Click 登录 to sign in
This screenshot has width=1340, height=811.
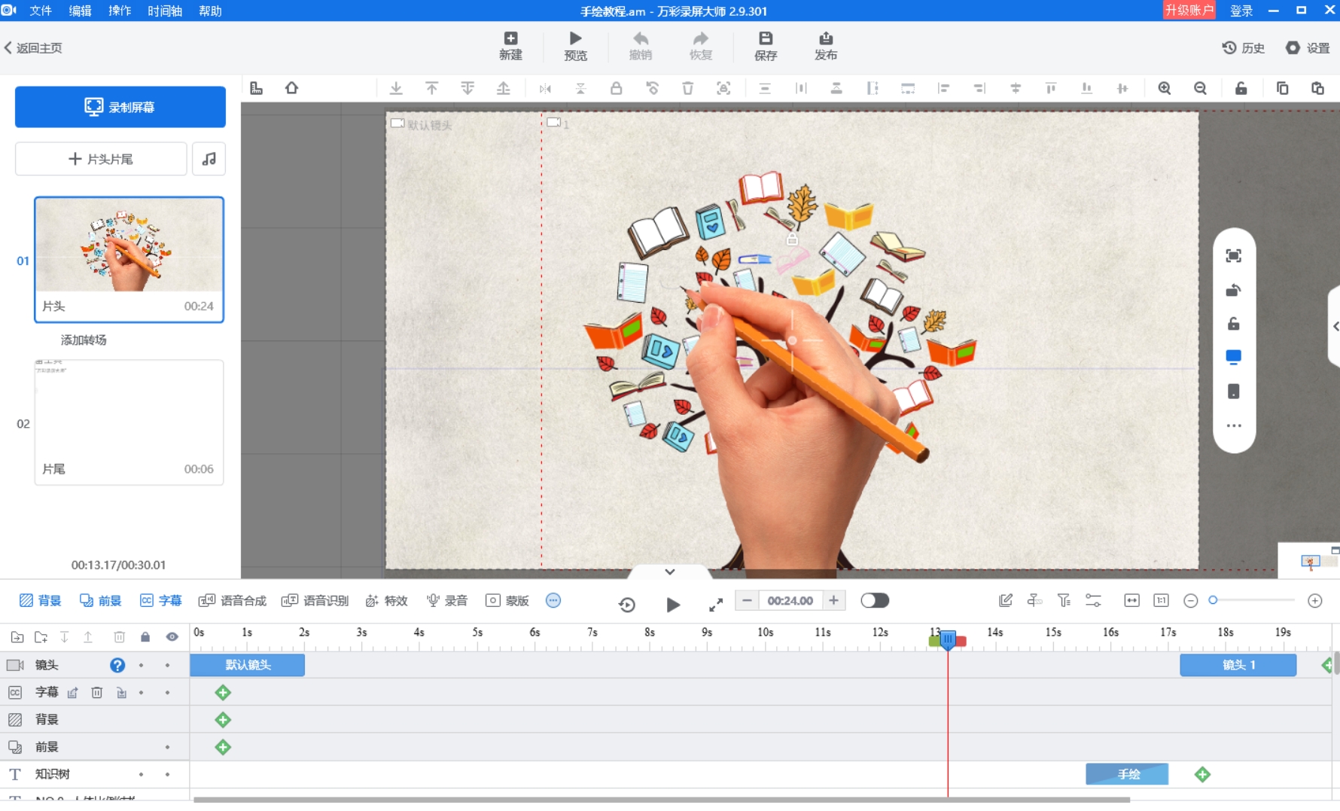tap(1241, 11)
